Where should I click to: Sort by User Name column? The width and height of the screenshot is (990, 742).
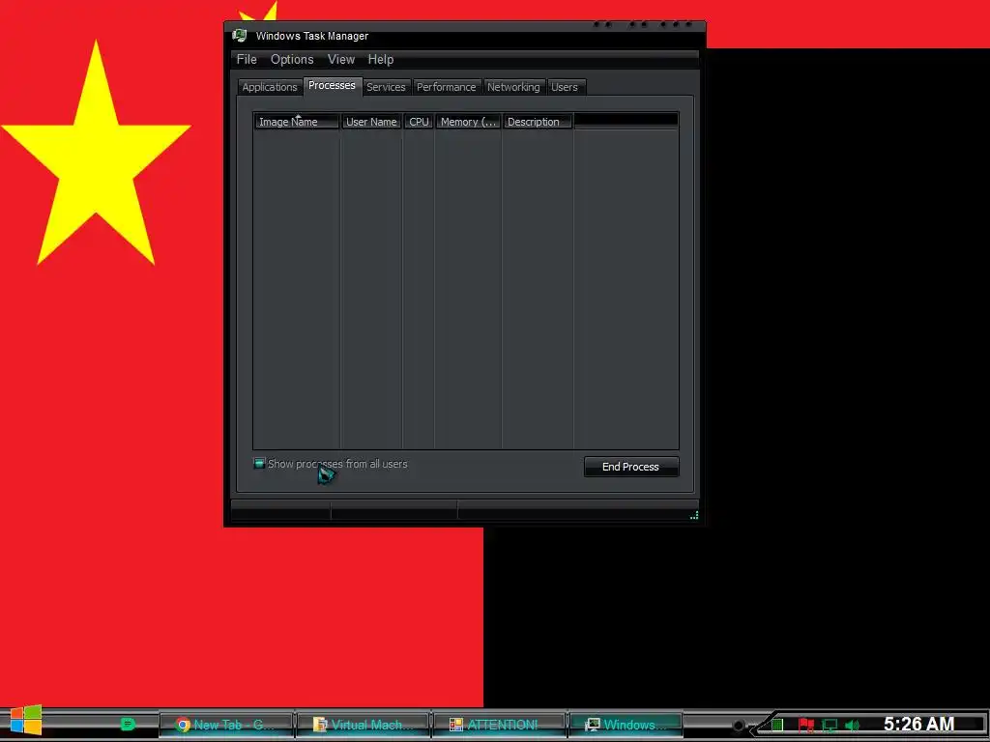click(x=371, y=122)
